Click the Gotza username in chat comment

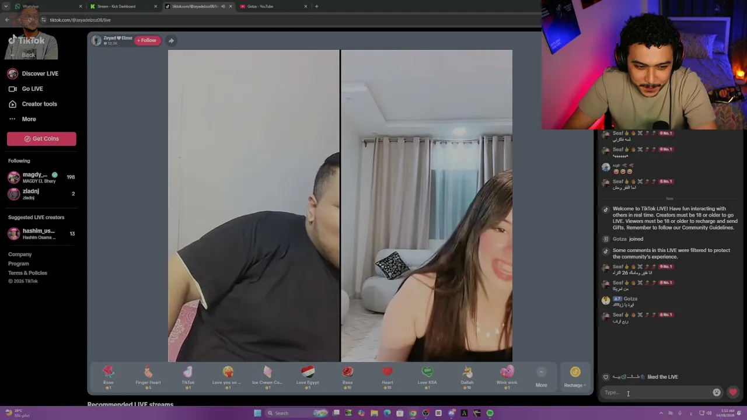pyautogui.click(x=630, y=299)
